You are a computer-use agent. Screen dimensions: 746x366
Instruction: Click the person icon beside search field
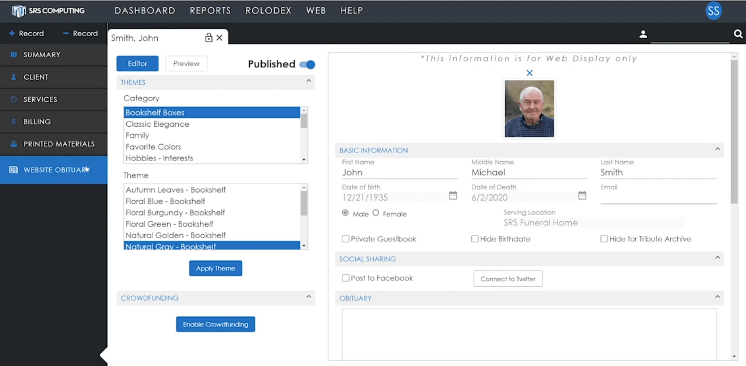(643, 34)
